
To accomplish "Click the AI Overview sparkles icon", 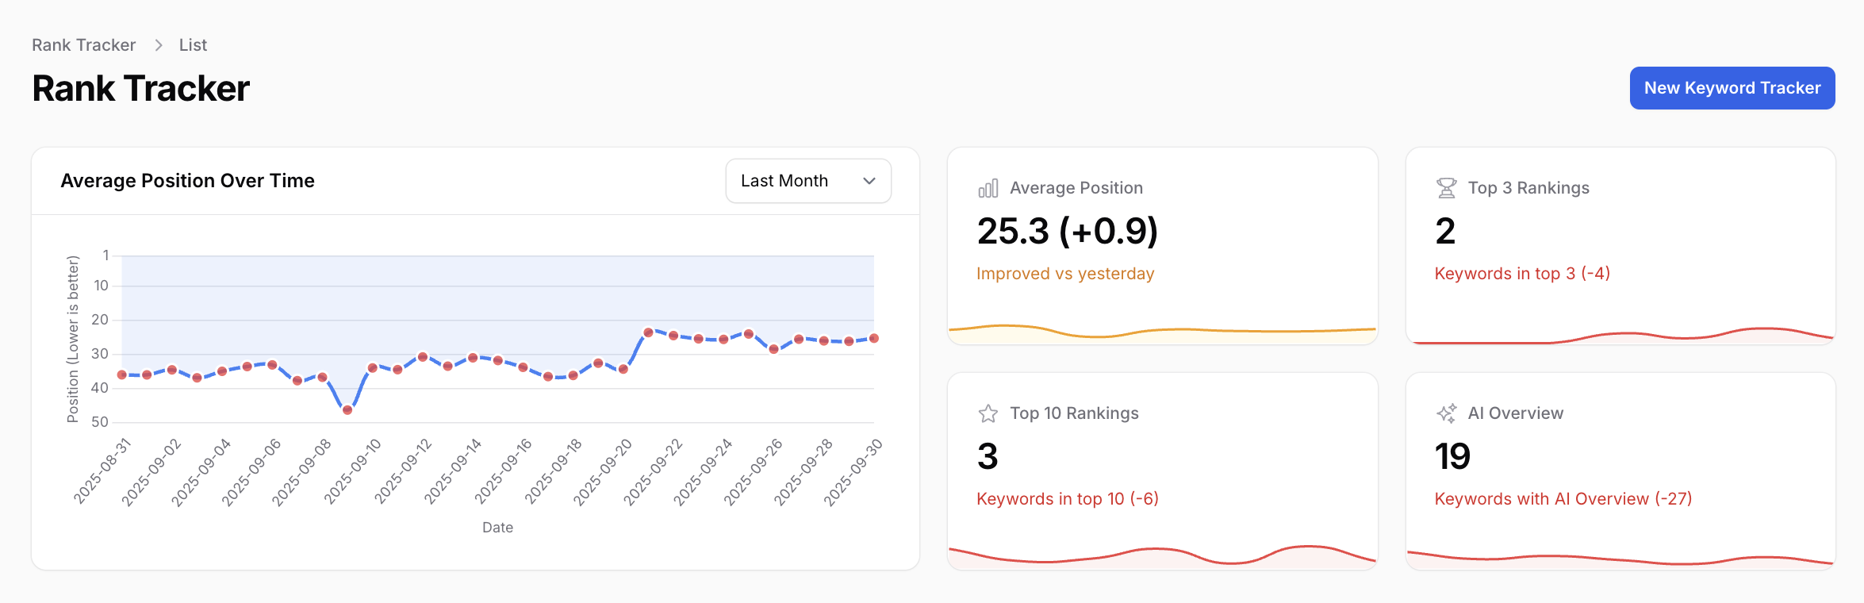I will click(1446, 413).
